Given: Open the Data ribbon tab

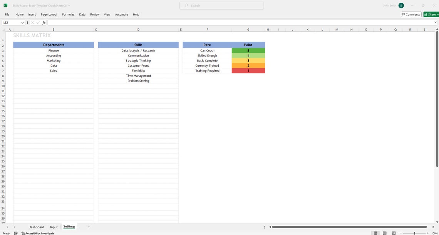Looking at the screenshot, I should pos(82,15).
